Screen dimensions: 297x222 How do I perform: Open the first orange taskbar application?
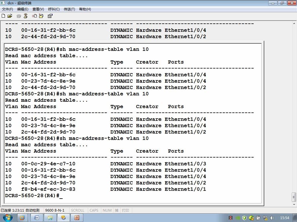point(22,218)
